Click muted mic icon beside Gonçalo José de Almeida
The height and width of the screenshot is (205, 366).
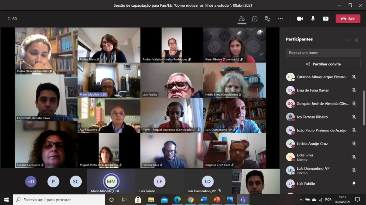tap(354, 104)
